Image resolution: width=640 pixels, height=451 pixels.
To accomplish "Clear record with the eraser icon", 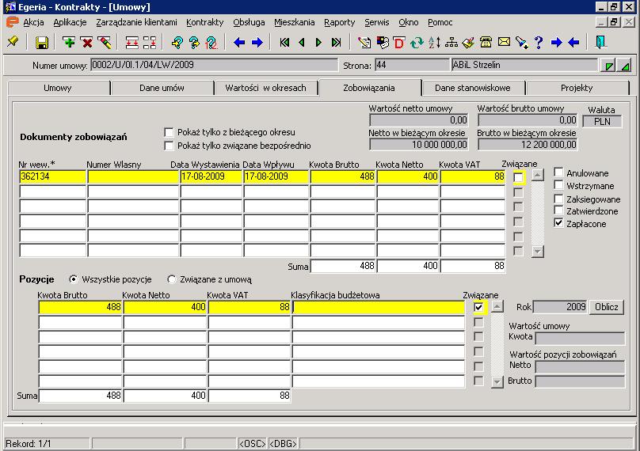I will click(x=105, y=42).
